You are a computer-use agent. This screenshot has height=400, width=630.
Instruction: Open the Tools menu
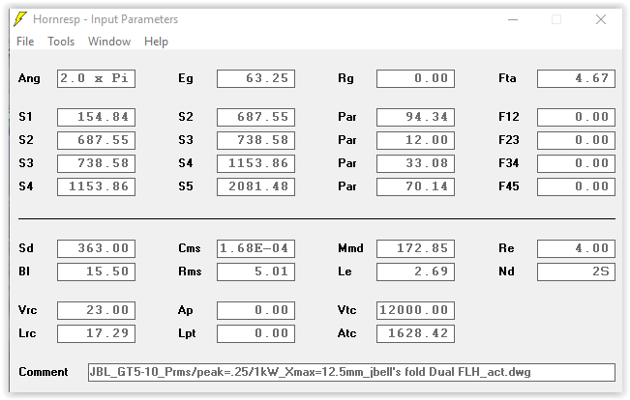pos(61,42)
